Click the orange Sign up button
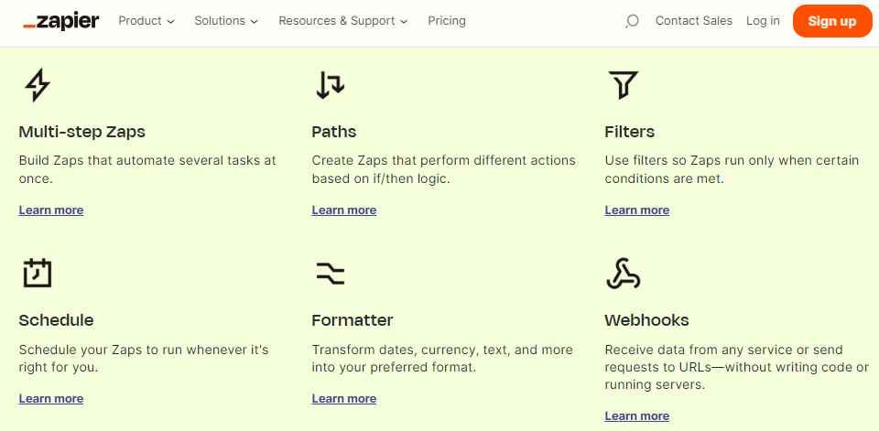The width and height of the screenshot is (879, 431). coord(832,21)
